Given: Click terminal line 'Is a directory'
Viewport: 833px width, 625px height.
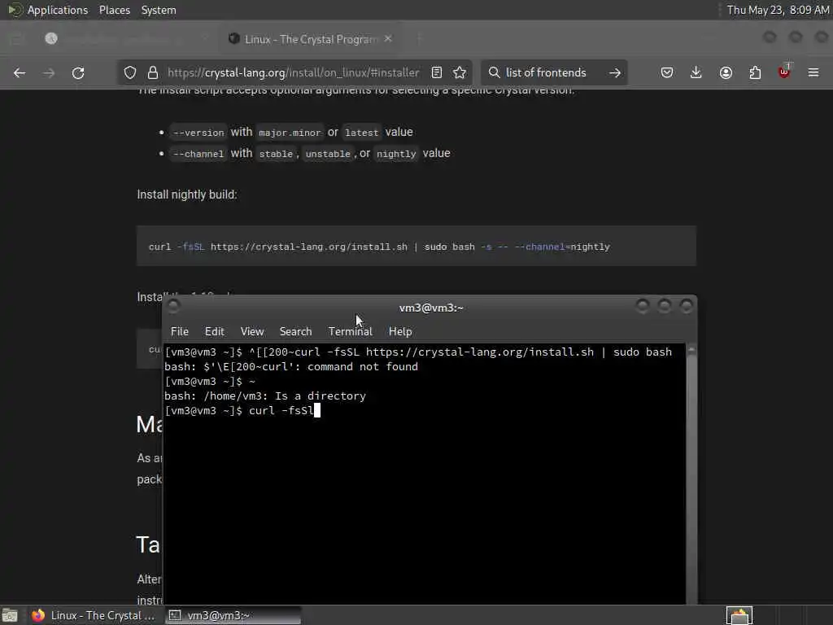Looking at the screenshot, I should (x=265, y=396).
